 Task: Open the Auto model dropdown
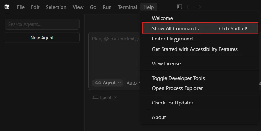[x=133, y=83]
